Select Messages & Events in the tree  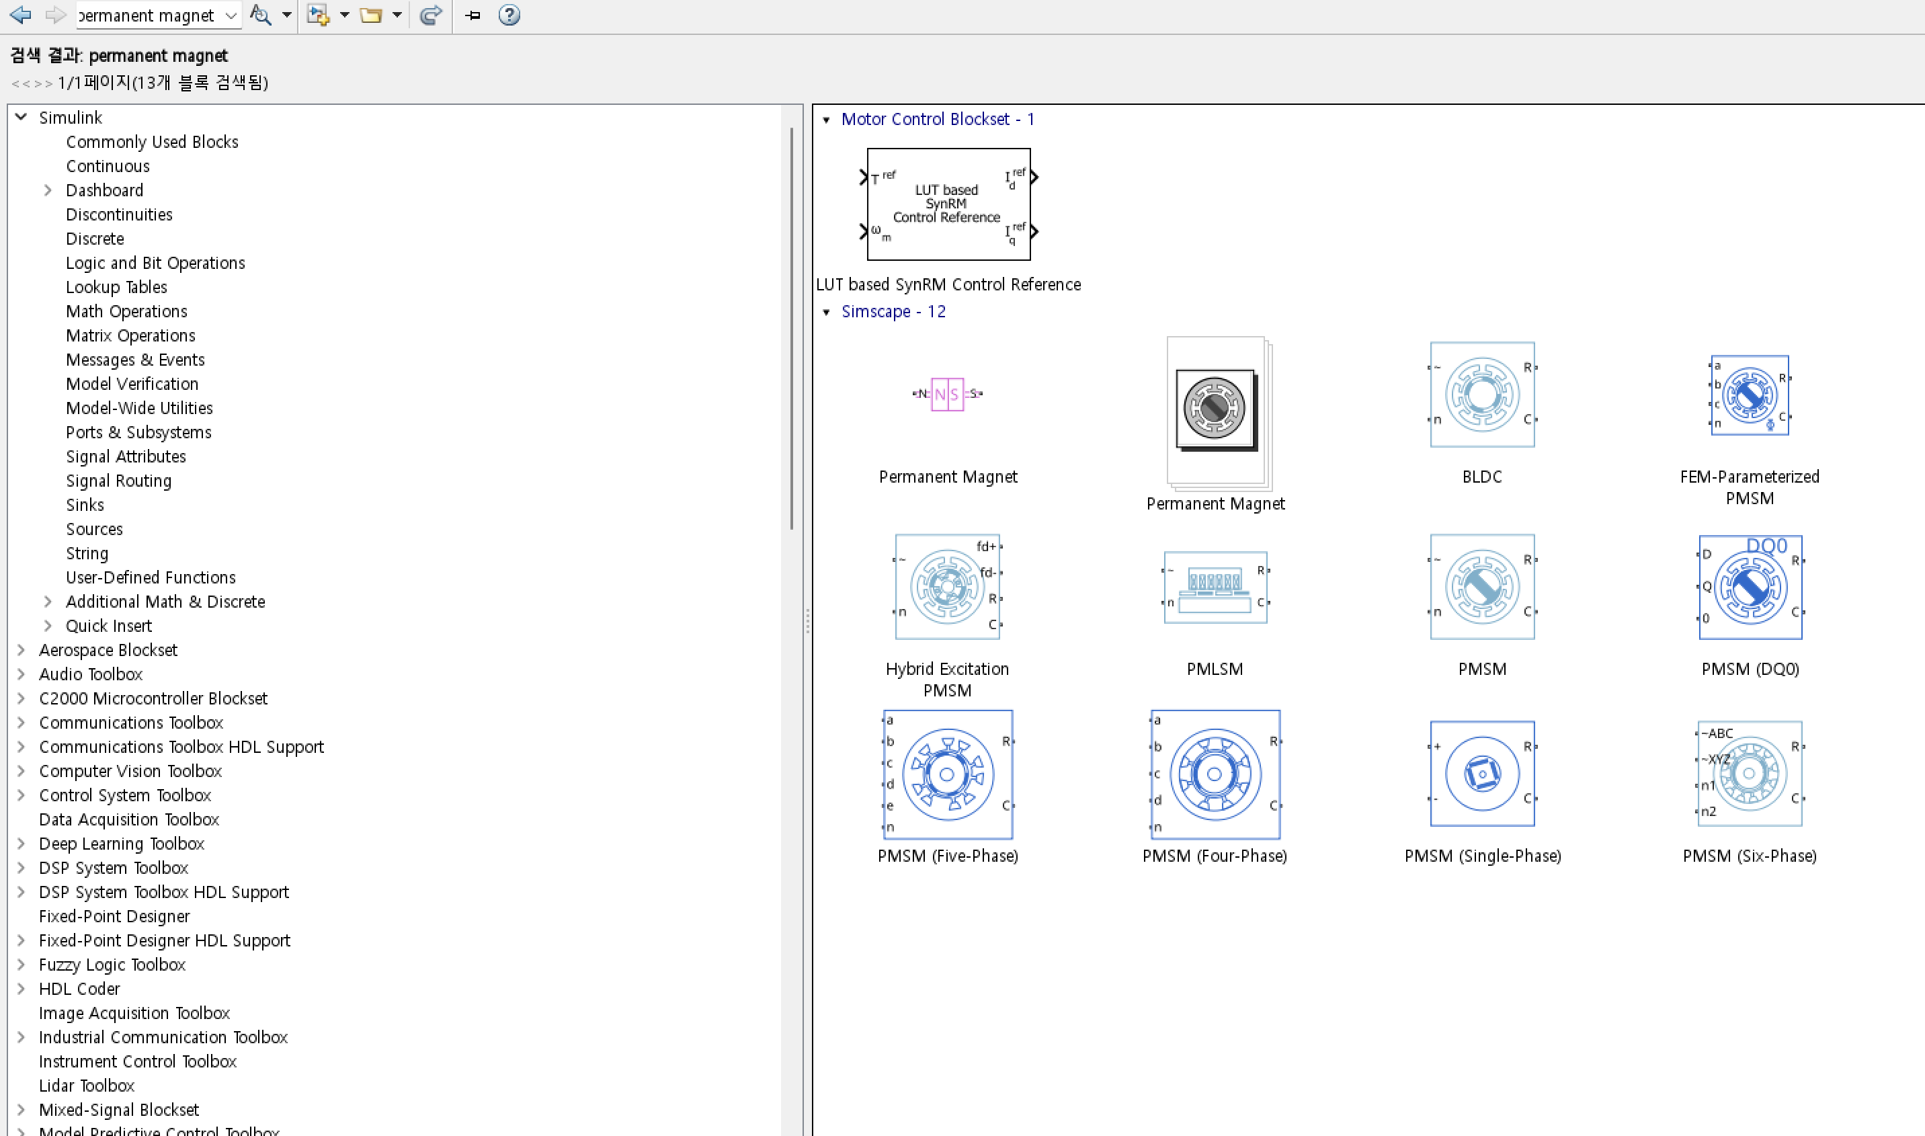point(136,360)
